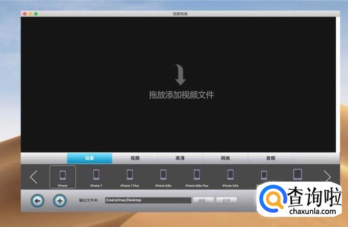Minimize the window with the yellow button
Viewport: 348px width, 227px height.
(x=30, y=14)
